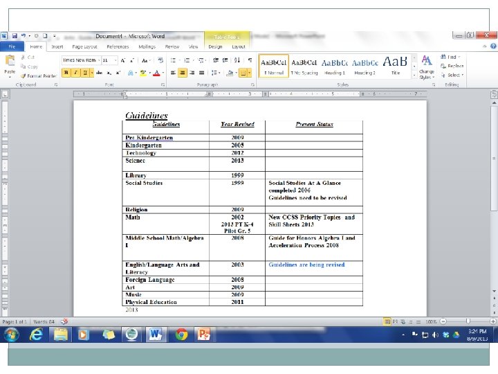This screenshot has height=374, width=498.
Task: Click the Paste clipboard icon
Action: pyautogui.click(x=10, y=61)
